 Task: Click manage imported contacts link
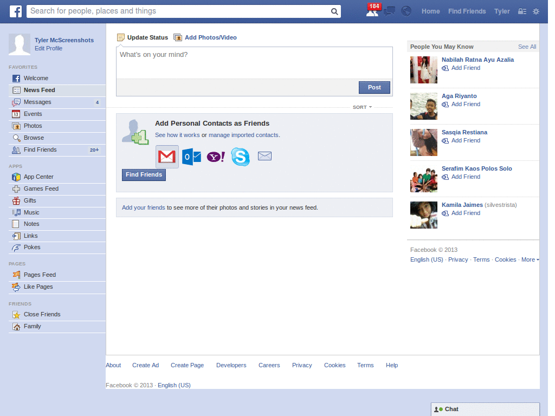[x=243, y=135]
